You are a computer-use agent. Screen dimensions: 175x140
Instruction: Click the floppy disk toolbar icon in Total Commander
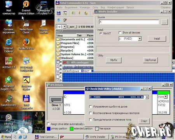(59, 13)
